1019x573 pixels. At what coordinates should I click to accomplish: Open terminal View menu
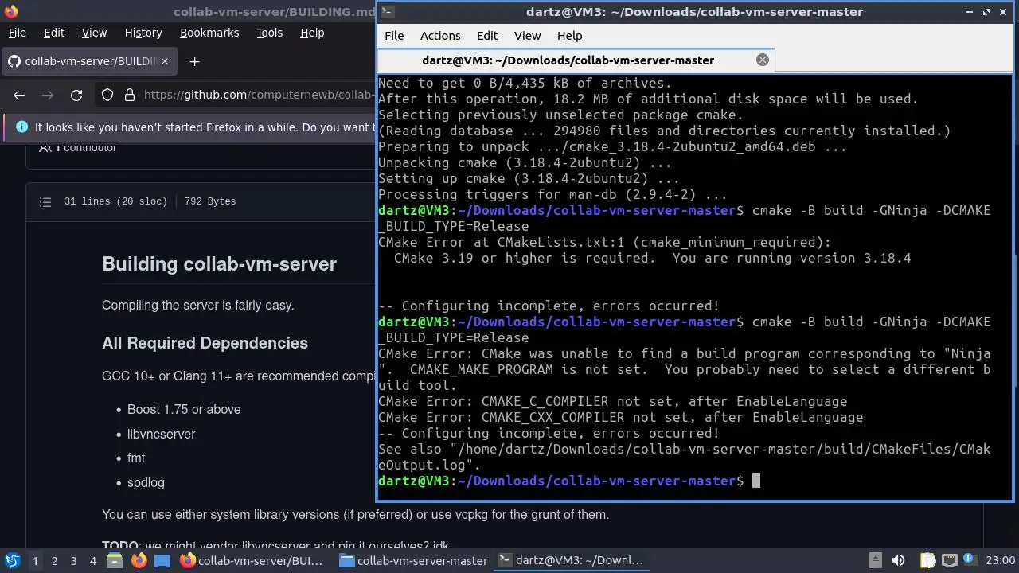click(x=527, y=36)
